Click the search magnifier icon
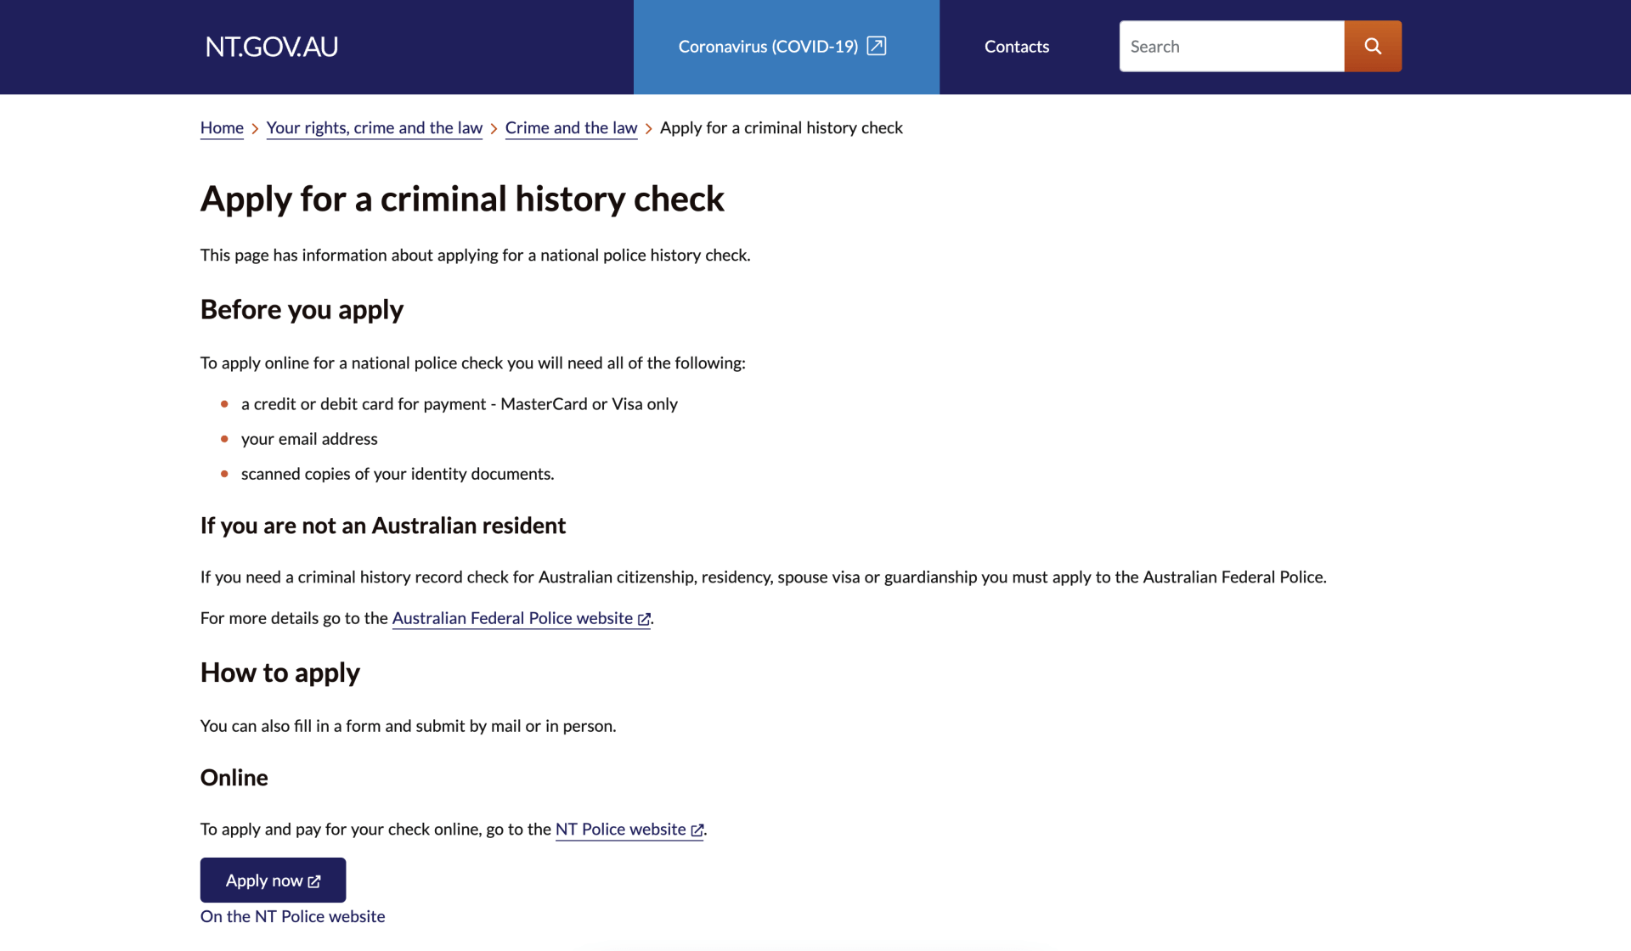Viewport: 1631px width, 951px height. tap(1372, 46)
